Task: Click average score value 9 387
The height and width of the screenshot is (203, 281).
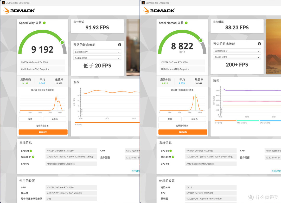Action: pyautogui.click(x=42, y=83)
